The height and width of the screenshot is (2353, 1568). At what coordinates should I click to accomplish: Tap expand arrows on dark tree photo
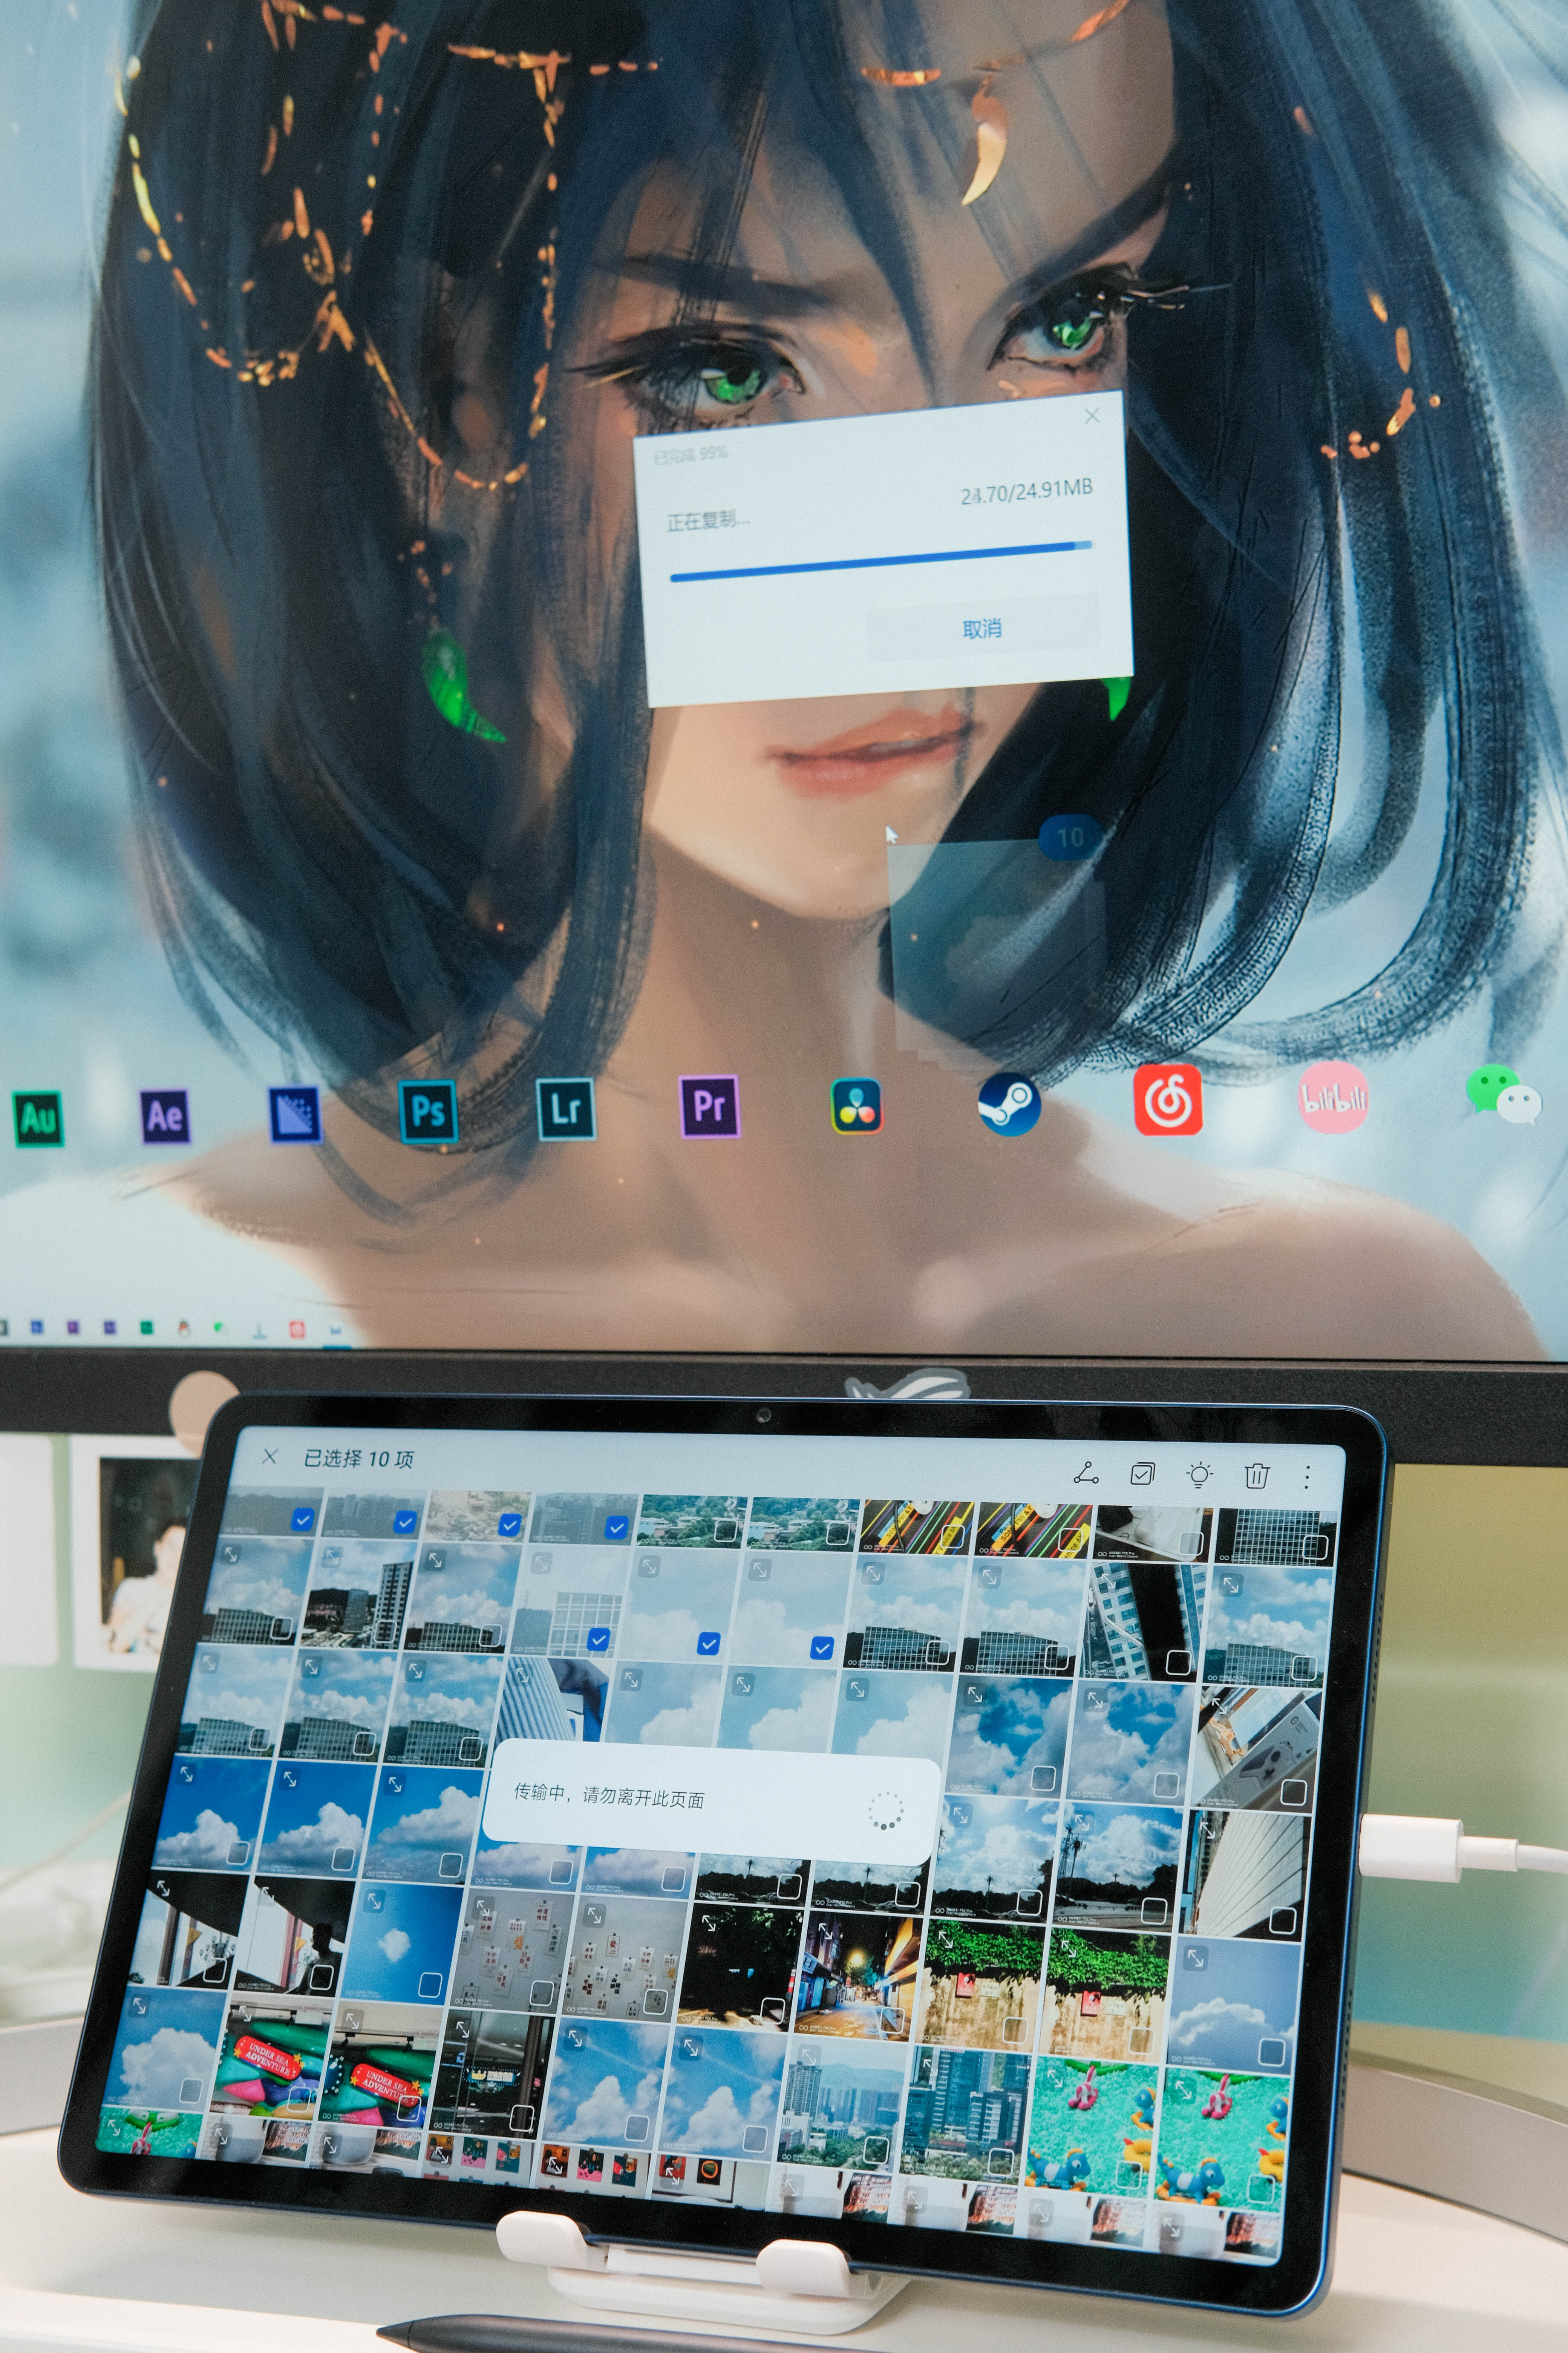pyautogui.click(x=709, y=1922)
